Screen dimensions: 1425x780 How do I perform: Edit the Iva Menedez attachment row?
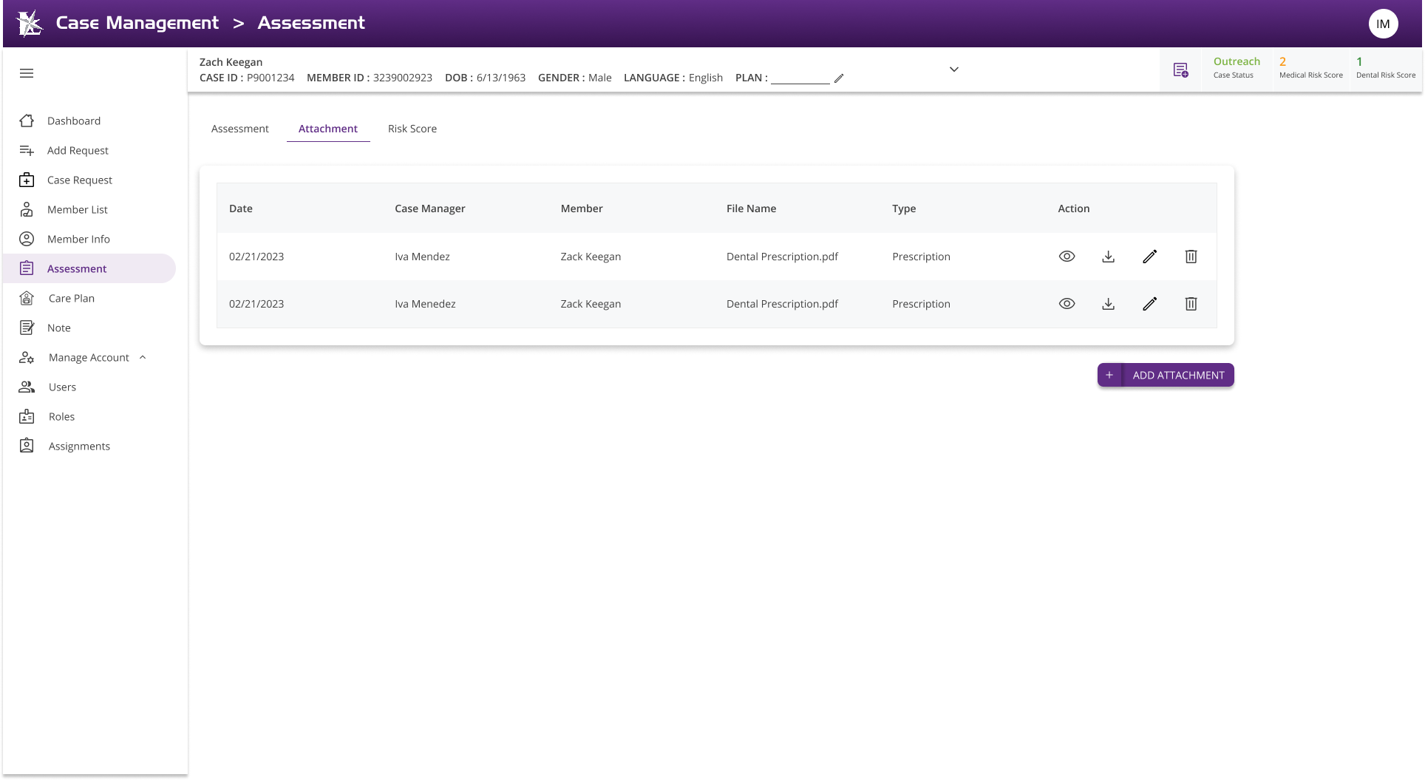pos(1149,304)
